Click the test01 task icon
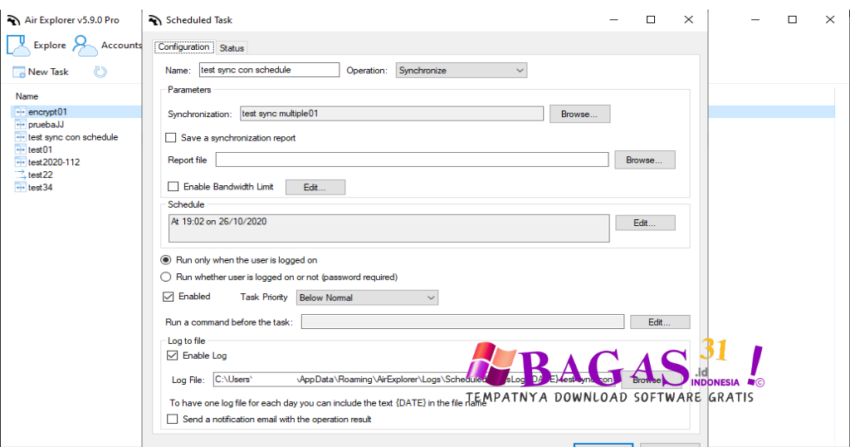Screen dimensions: 850x447 click(21, 150)
